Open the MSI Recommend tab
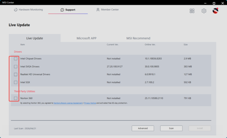 coord(138,38)
